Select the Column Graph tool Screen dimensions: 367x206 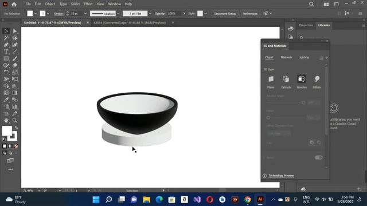(15, 107)
